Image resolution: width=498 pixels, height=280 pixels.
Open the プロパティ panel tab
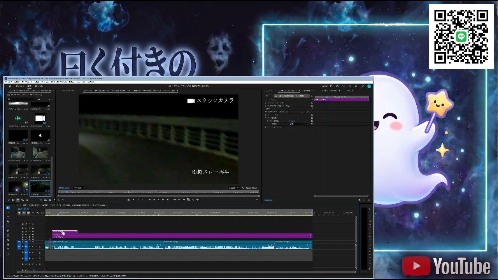coord(268,91)
